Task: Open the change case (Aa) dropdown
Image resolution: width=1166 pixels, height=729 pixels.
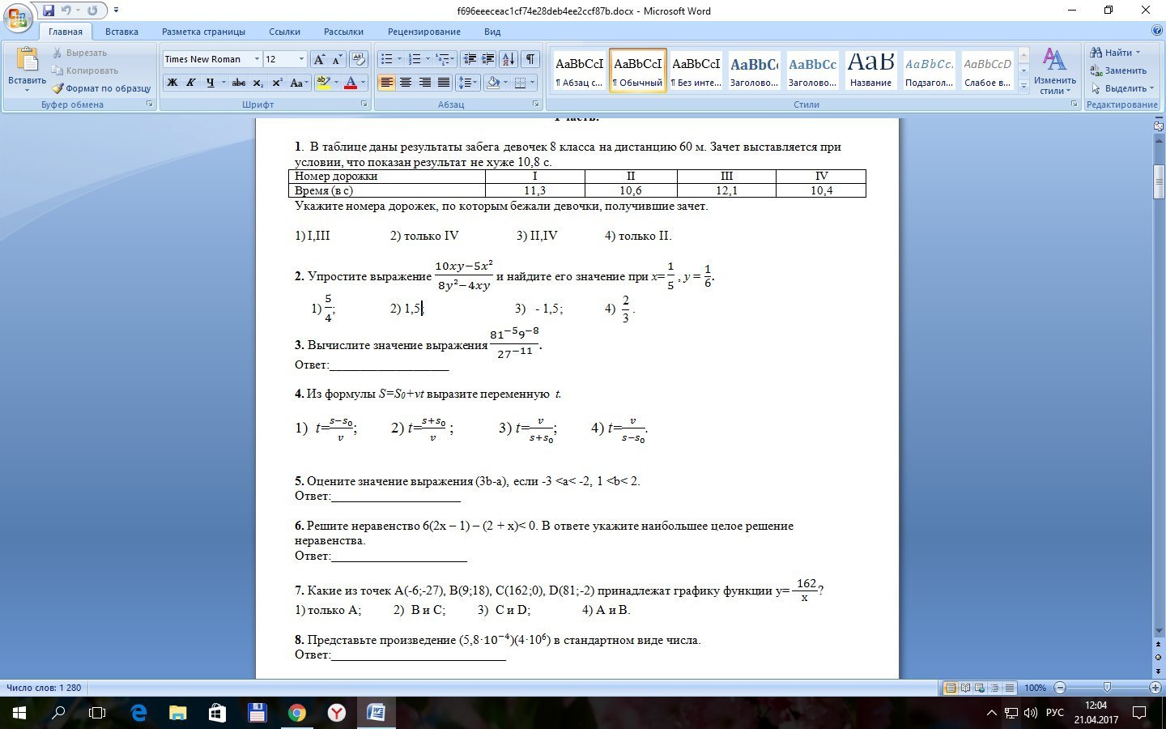Action: 298,83
